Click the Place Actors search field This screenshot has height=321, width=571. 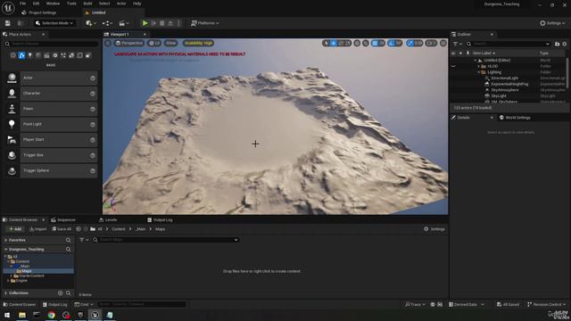pos(51,44)
